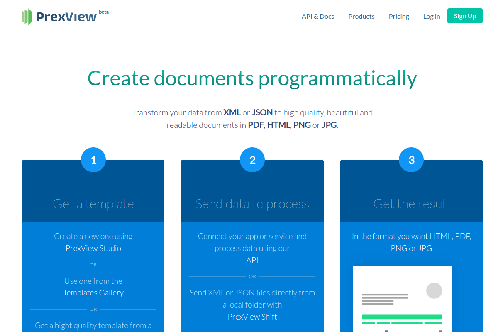Click 'Use one from the' text
498x332 pixels.
pyautogui.click(x=93, y=281)
